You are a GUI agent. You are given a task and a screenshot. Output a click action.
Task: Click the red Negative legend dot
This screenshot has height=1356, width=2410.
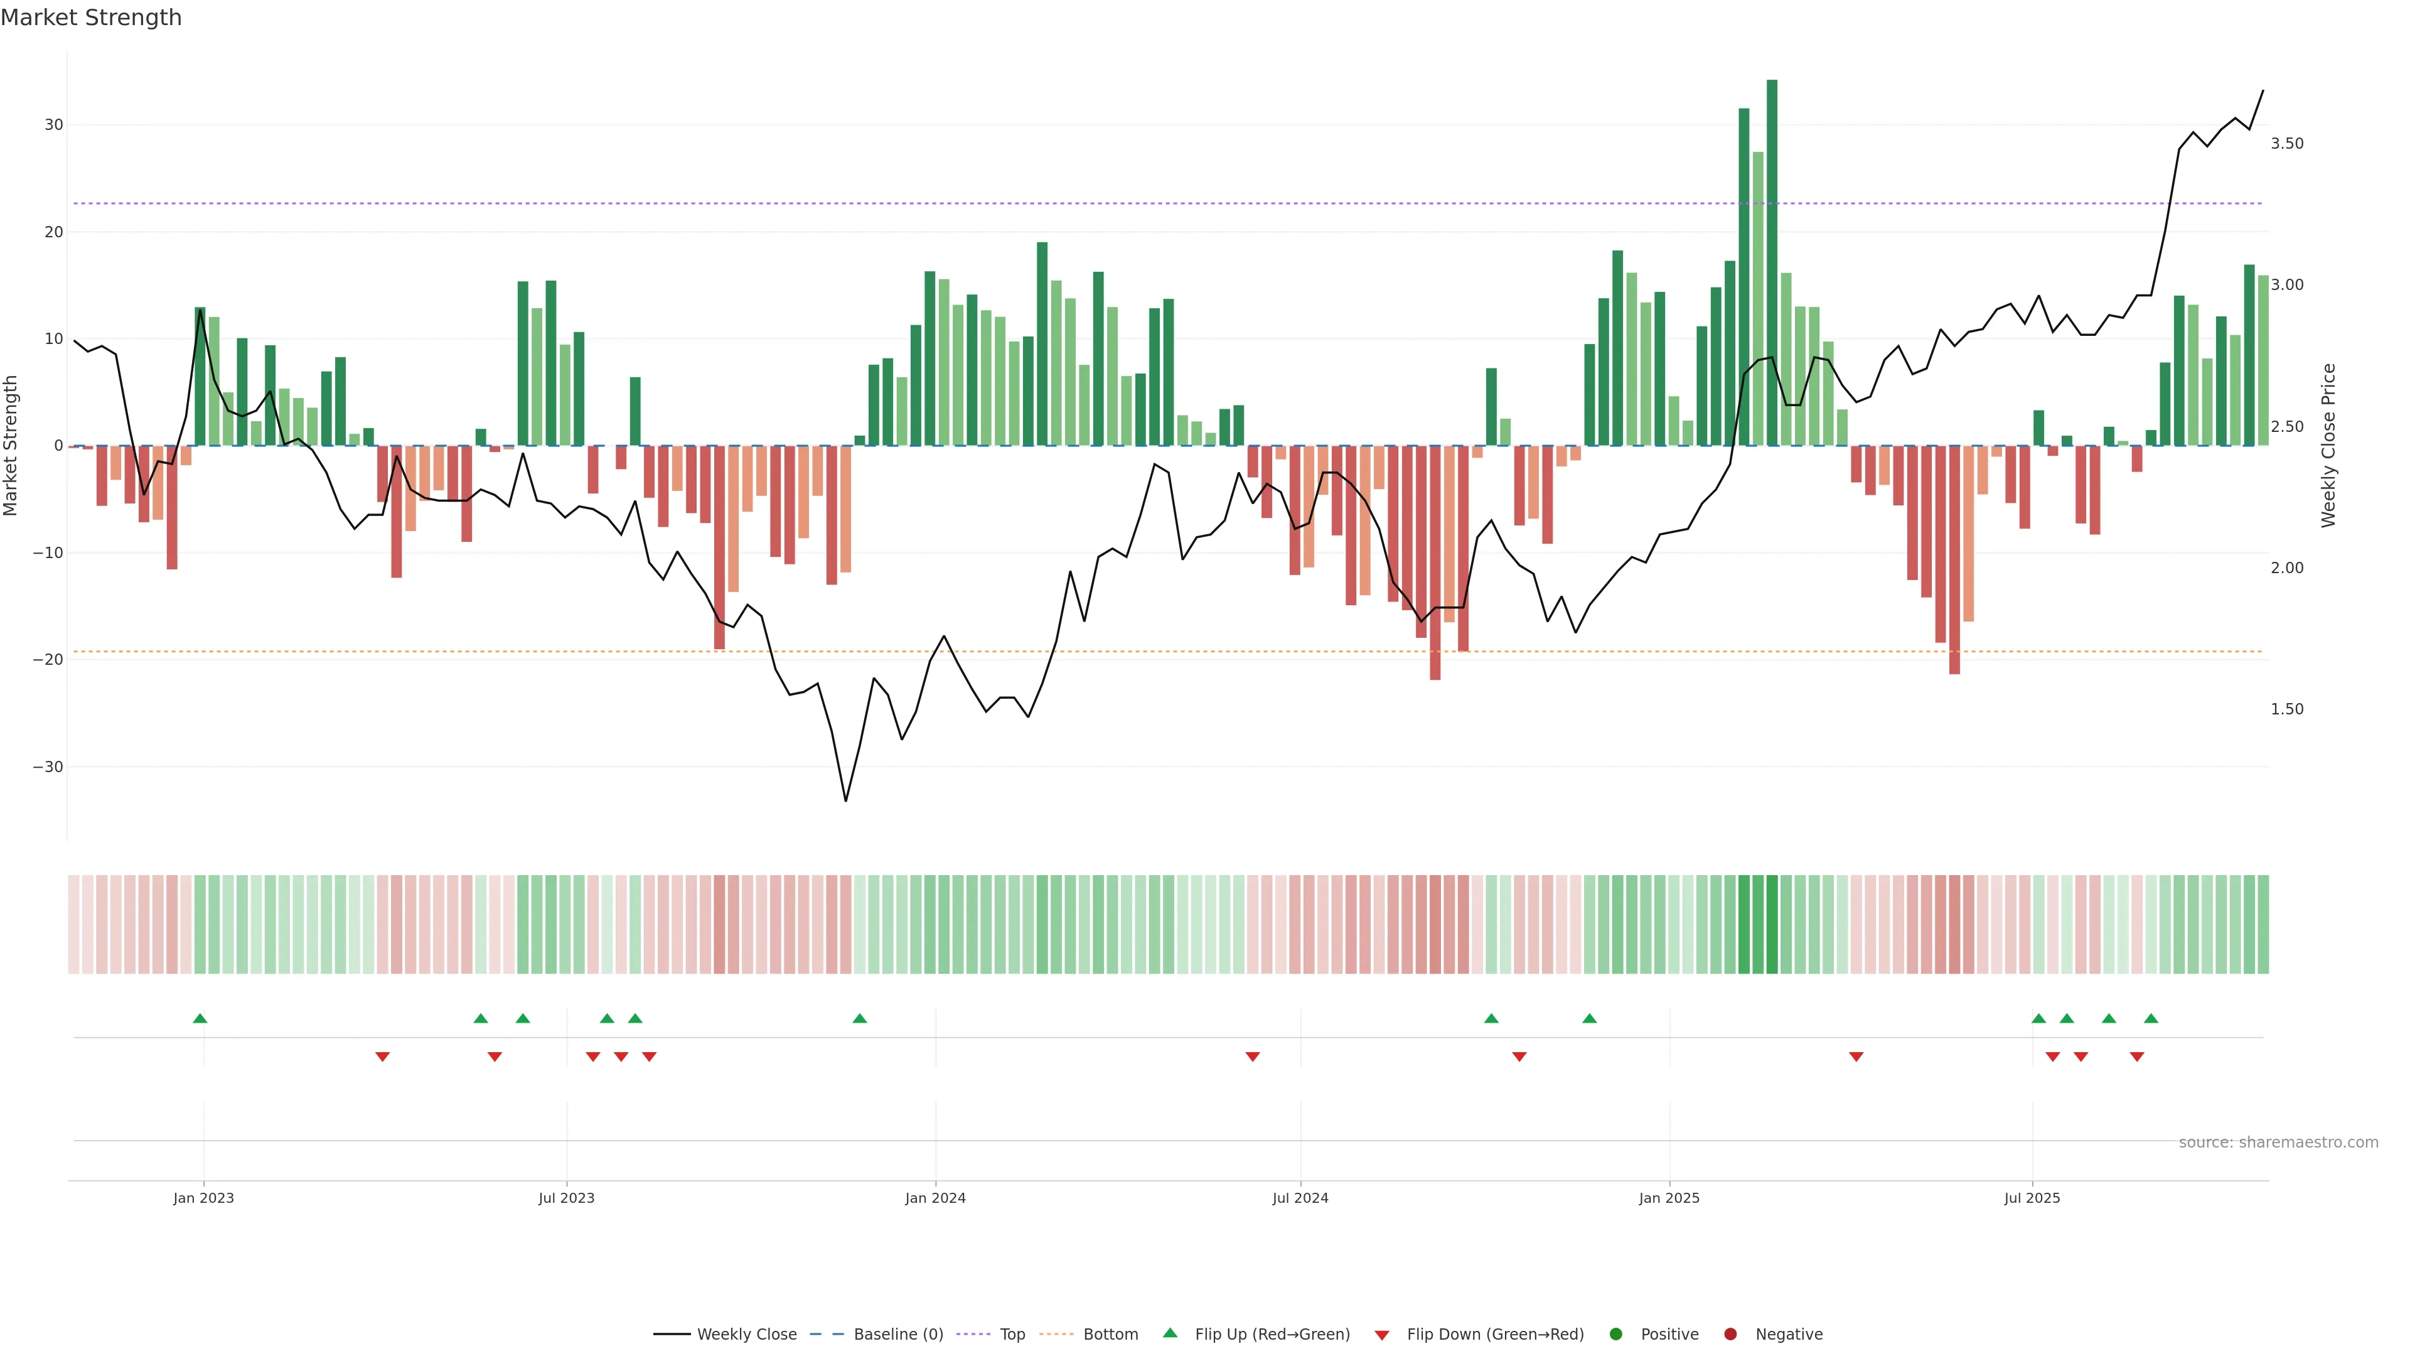click(x=1730, y=1335)
